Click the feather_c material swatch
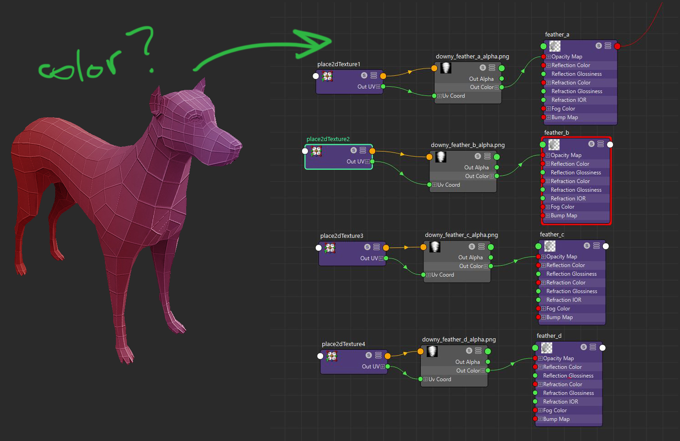This screenshot has height=441, width=680. [550, 246]
